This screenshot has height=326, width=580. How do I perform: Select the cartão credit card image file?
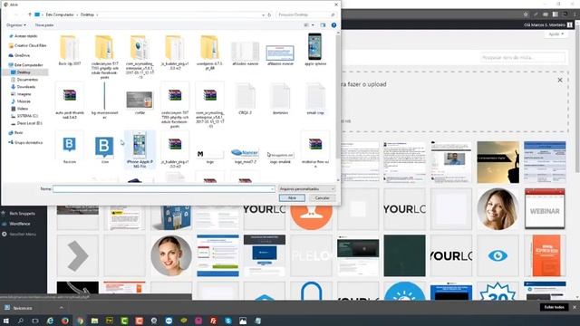tap(140, 101)
